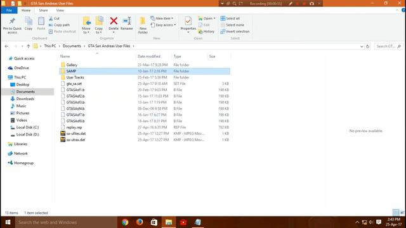Choose Select none
This screenshot has height=228, width=406.
(x=232, y=25)
